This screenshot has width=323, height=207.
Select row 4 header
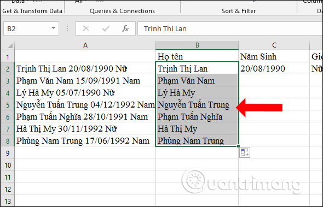tap(8, 93)
